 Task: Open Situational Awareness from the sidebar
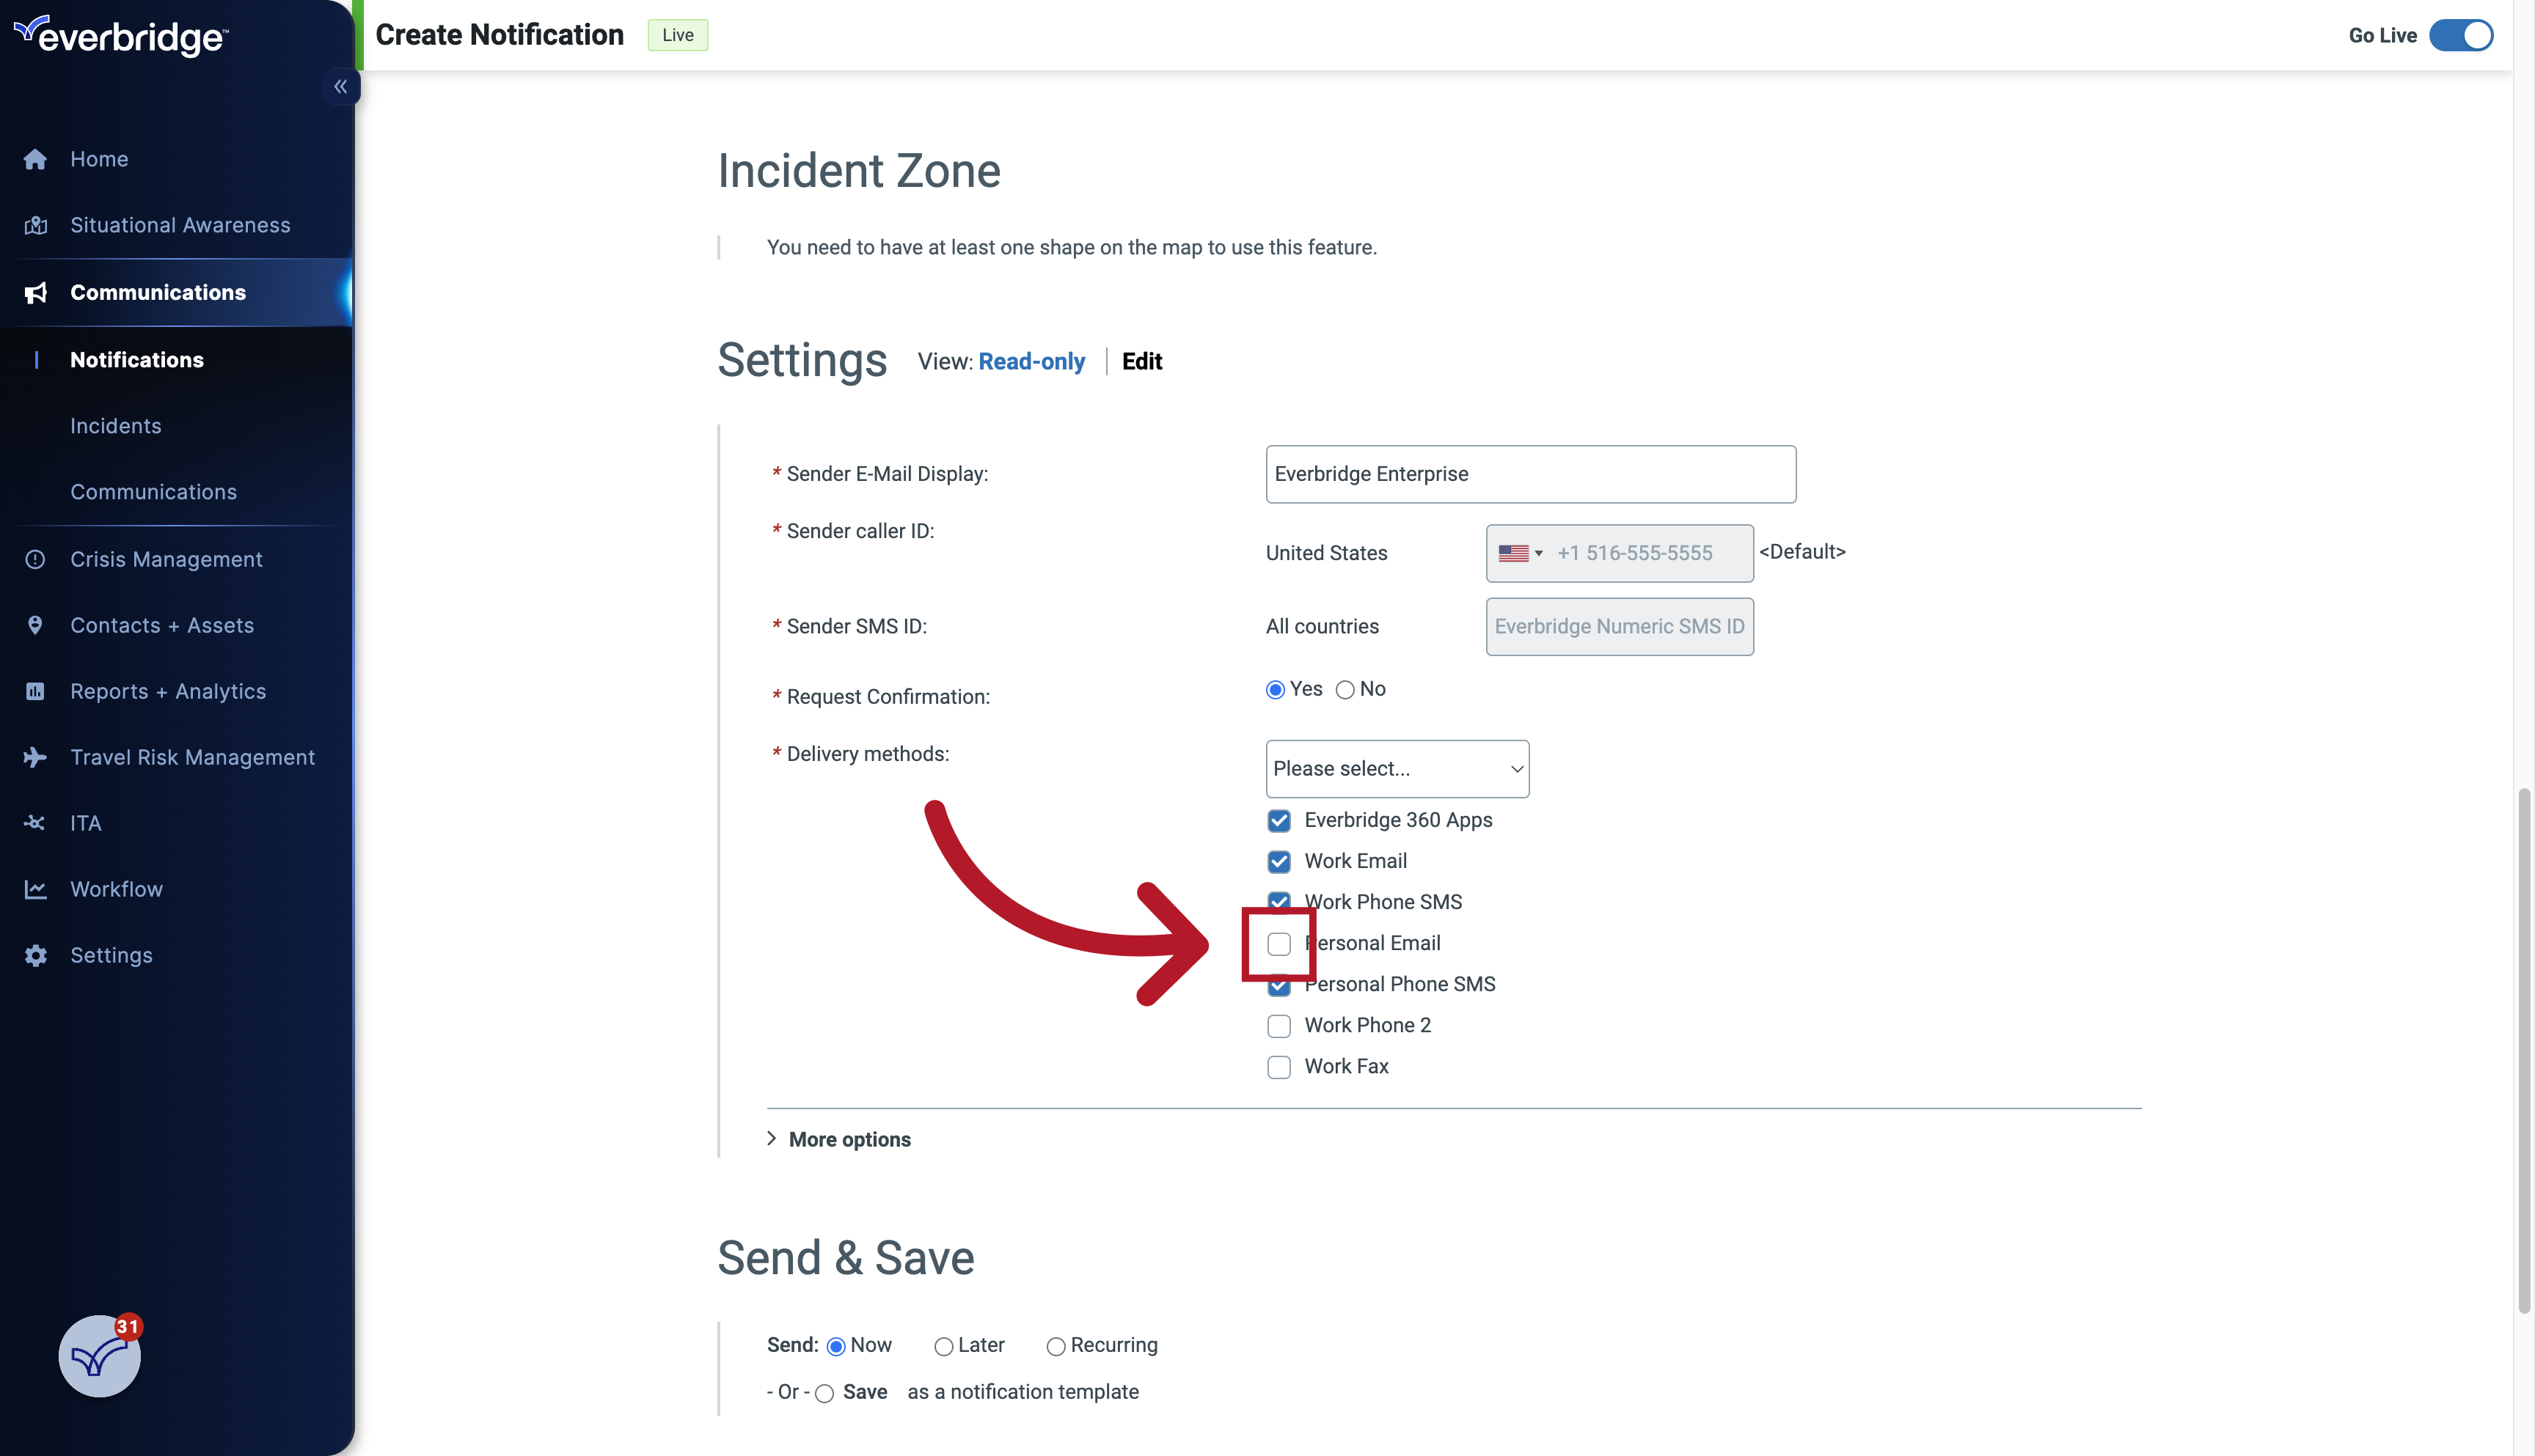pyautogui.click(x=179, y=224)
